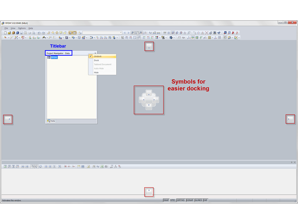Image resolution: width=298 pixels, height=224 pixels.
Task: Click the four yellow squares icon in second toolbar
Action: tap(209, 38)
